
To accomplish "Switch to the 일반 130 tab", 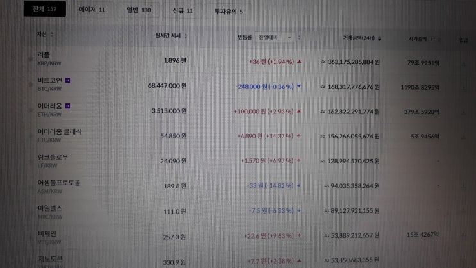I will [x=139, y=10].
